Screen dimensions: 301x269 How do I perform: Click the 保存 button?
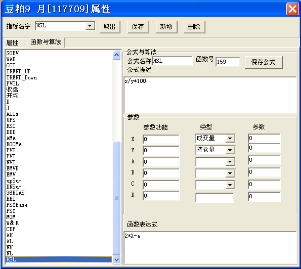[138, 27]
